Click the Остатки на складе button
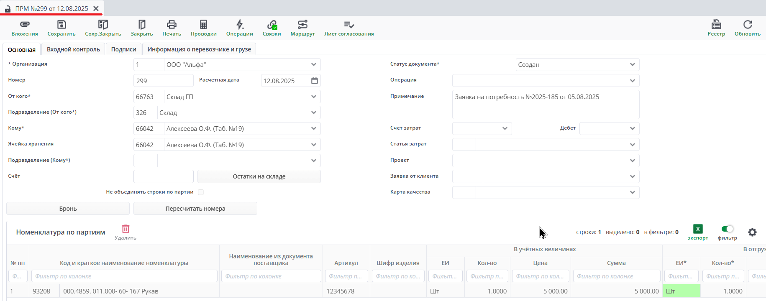Image resolution: width=766 pixels, height=301 pixels. pos(259,176)
